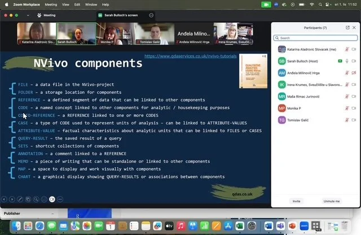Click Anđela Milinović Hrga's muted microphone icon

point(347,73)
